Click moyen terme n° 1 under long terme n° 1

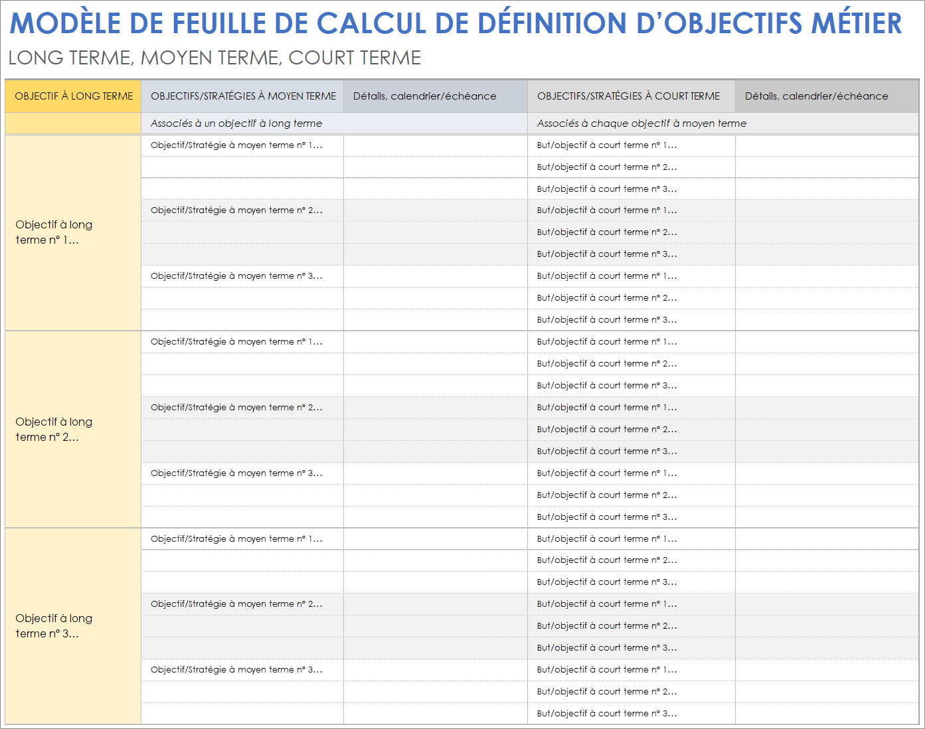click(x=242, y=145)
